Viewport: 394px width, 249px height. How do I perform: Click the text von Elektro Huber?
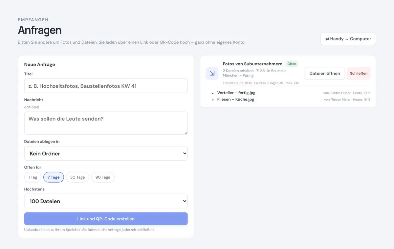point(337,93)
